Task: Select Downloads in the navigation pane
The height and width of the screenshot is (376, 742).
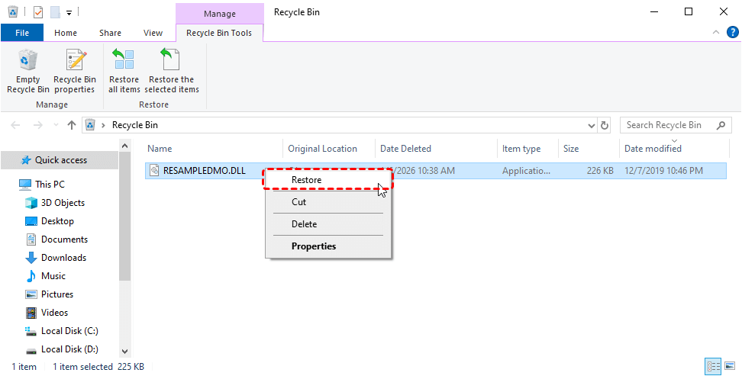Action: point(63,258)
